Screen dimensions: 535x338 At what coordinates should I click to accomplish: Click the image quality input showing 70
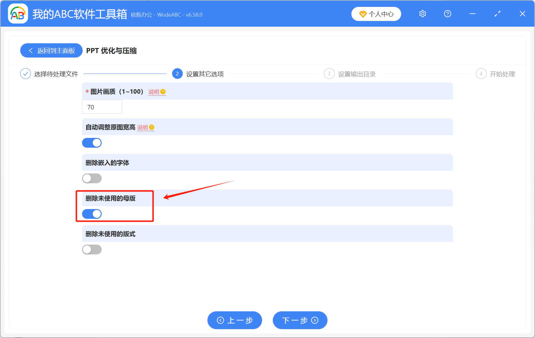[x=102, y=107]
